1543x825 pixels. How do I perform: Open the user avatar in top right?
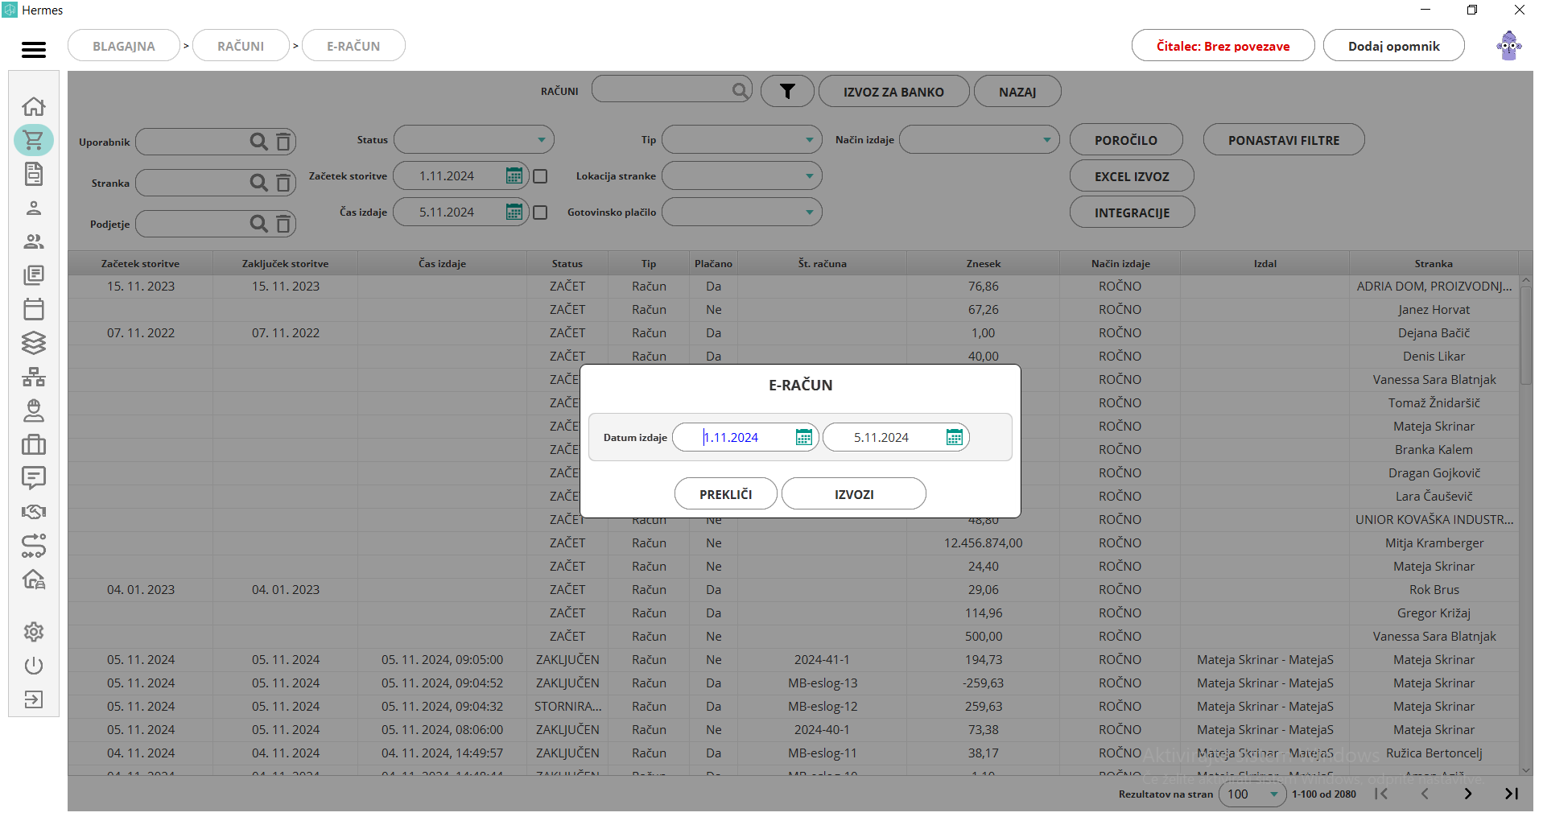(1509, 46)
